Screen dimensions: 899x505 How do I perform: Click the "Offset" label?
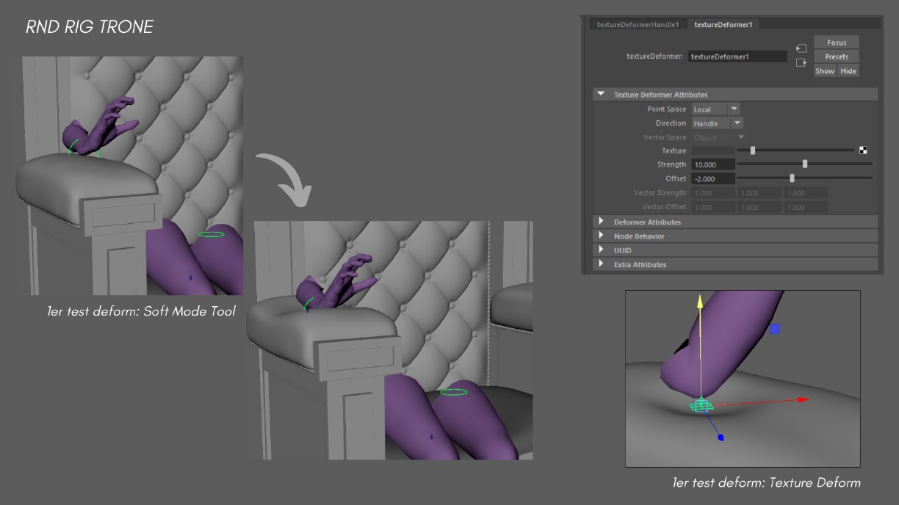point(676,178)
